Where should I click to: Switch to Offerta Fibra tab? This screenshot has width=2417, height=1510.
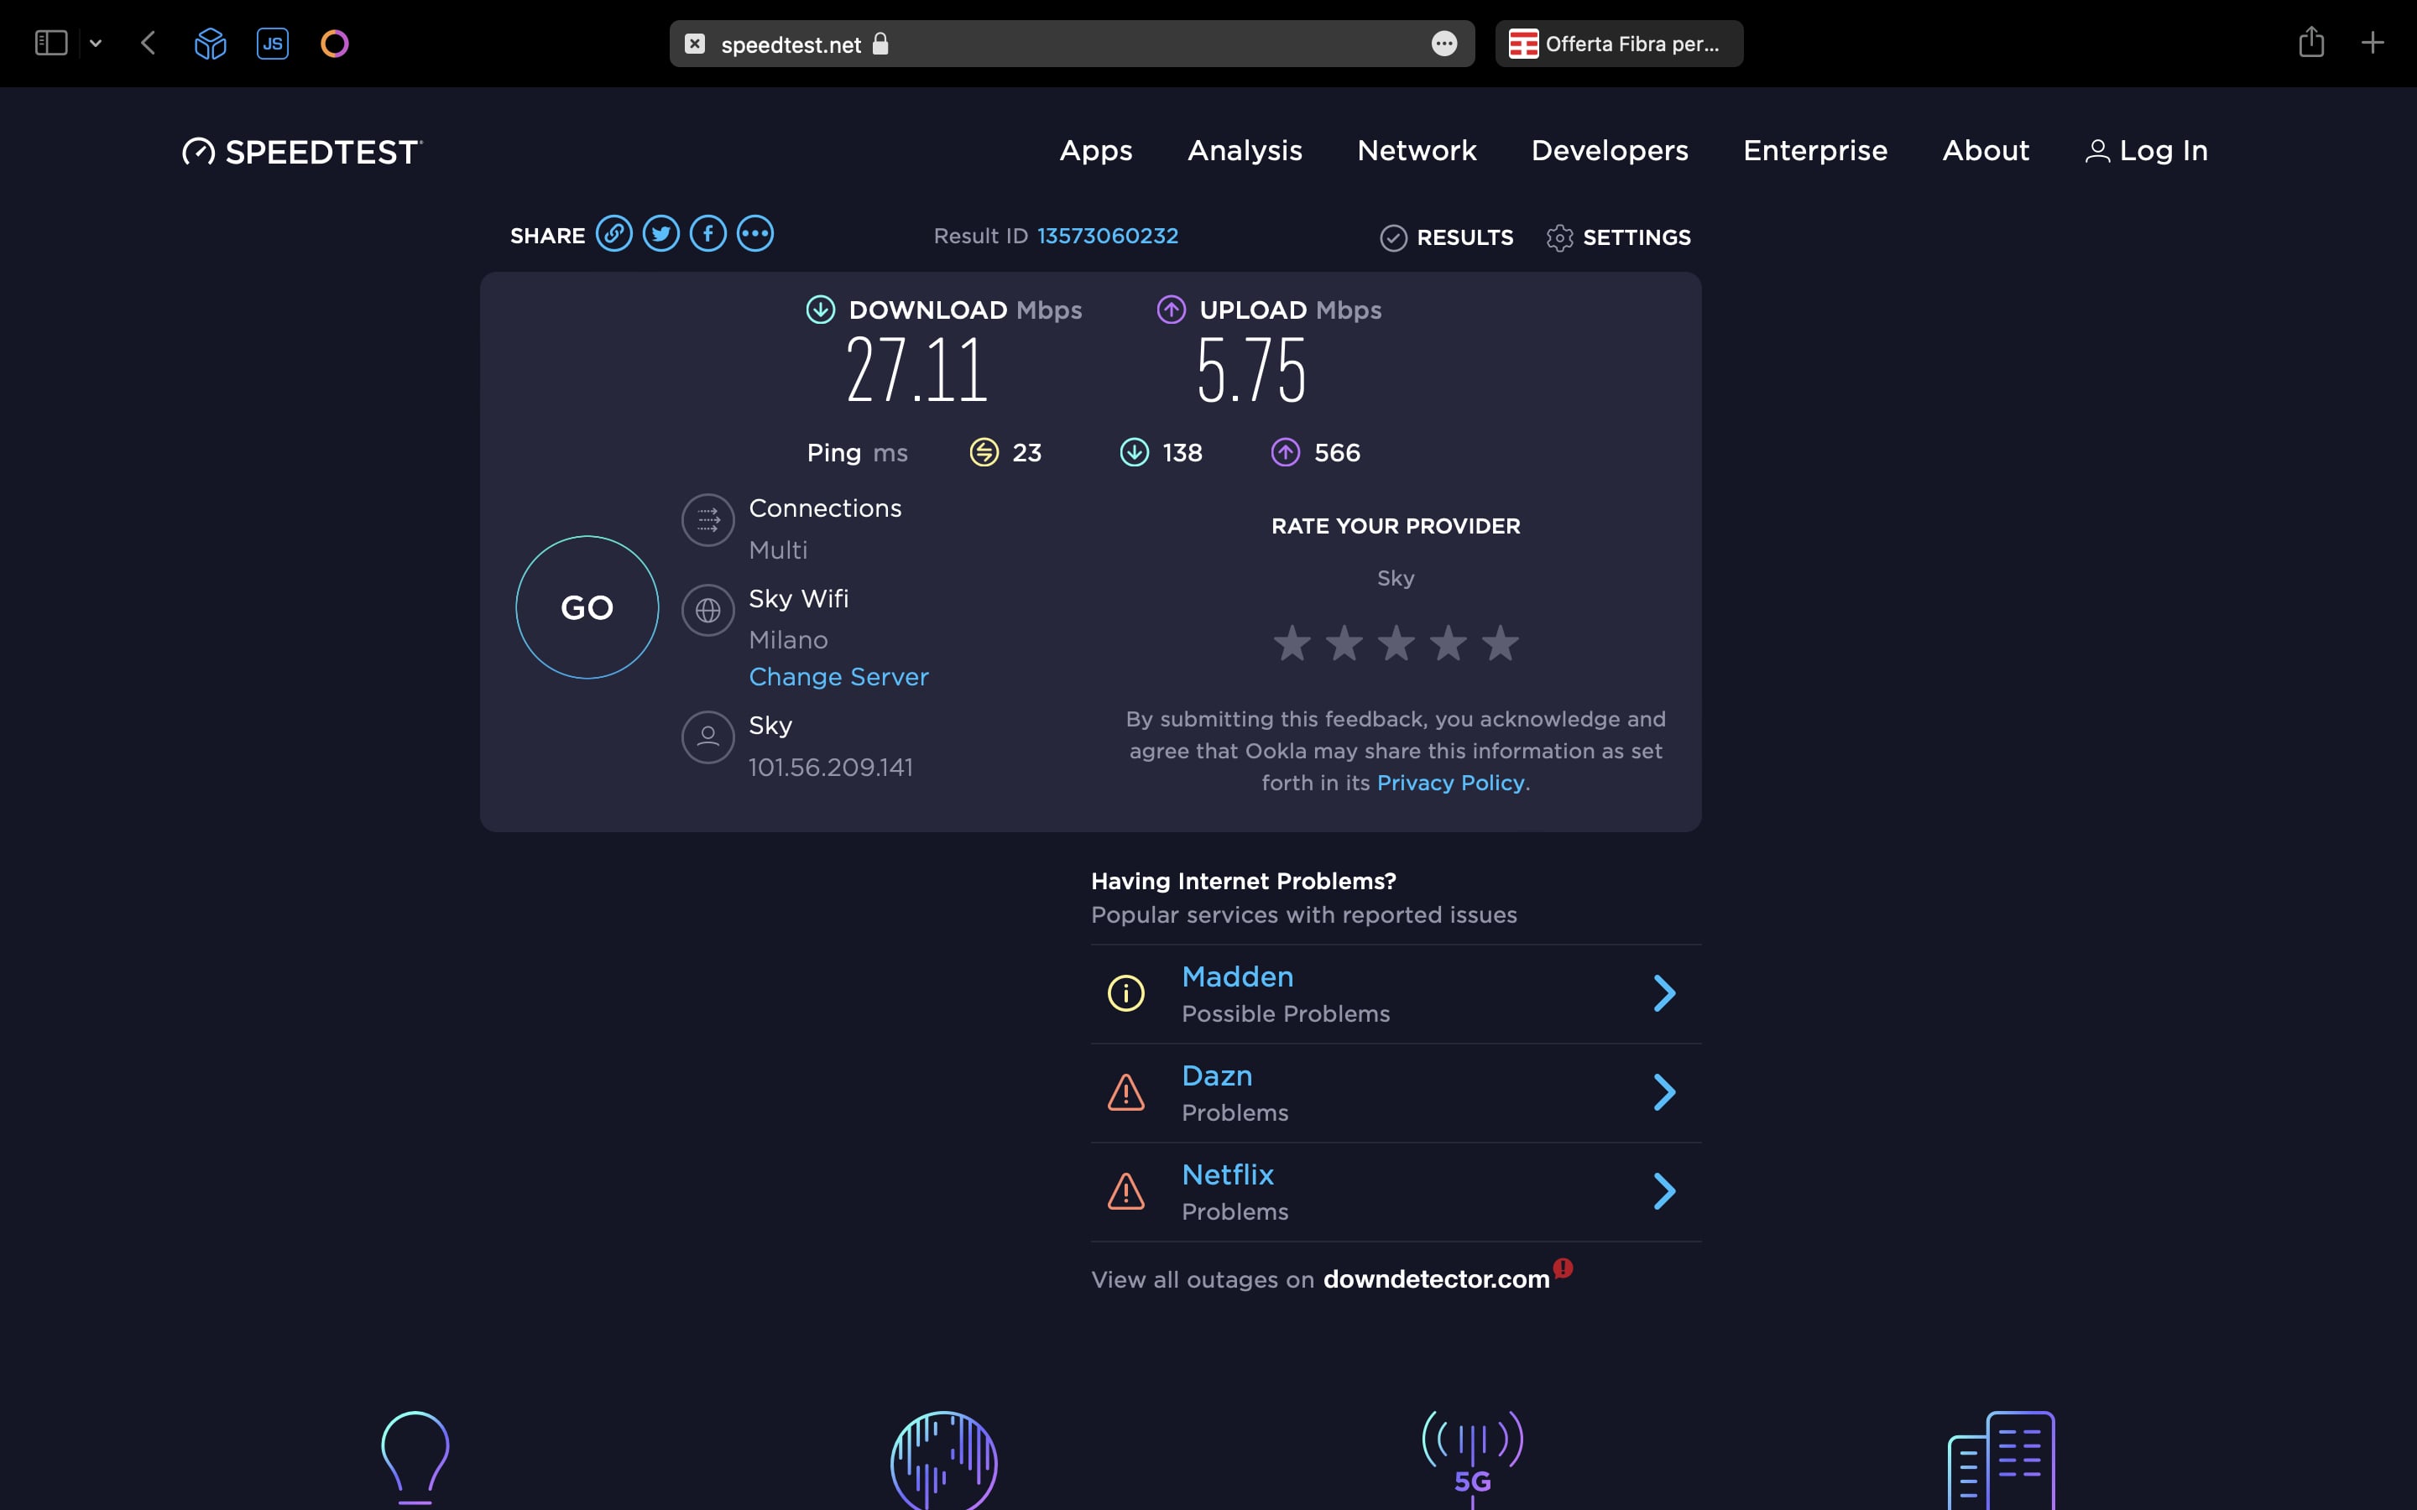pos(1618,44)
